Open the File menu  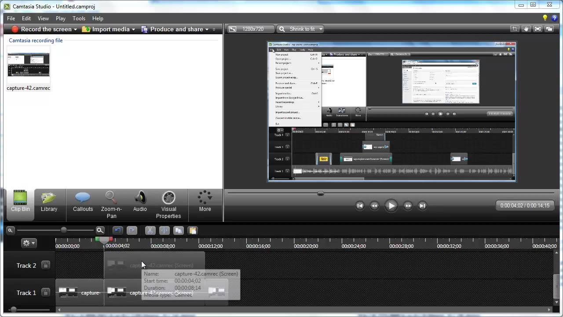pos(11,18)
